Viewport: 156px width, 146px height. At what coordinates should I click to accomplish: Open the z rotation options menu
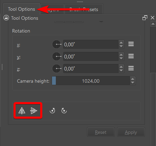[131, 68]
